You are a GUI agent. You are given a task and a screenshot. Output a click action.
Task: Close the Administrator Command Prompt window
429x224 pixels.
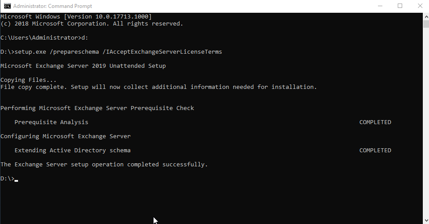tap(420, 6)
